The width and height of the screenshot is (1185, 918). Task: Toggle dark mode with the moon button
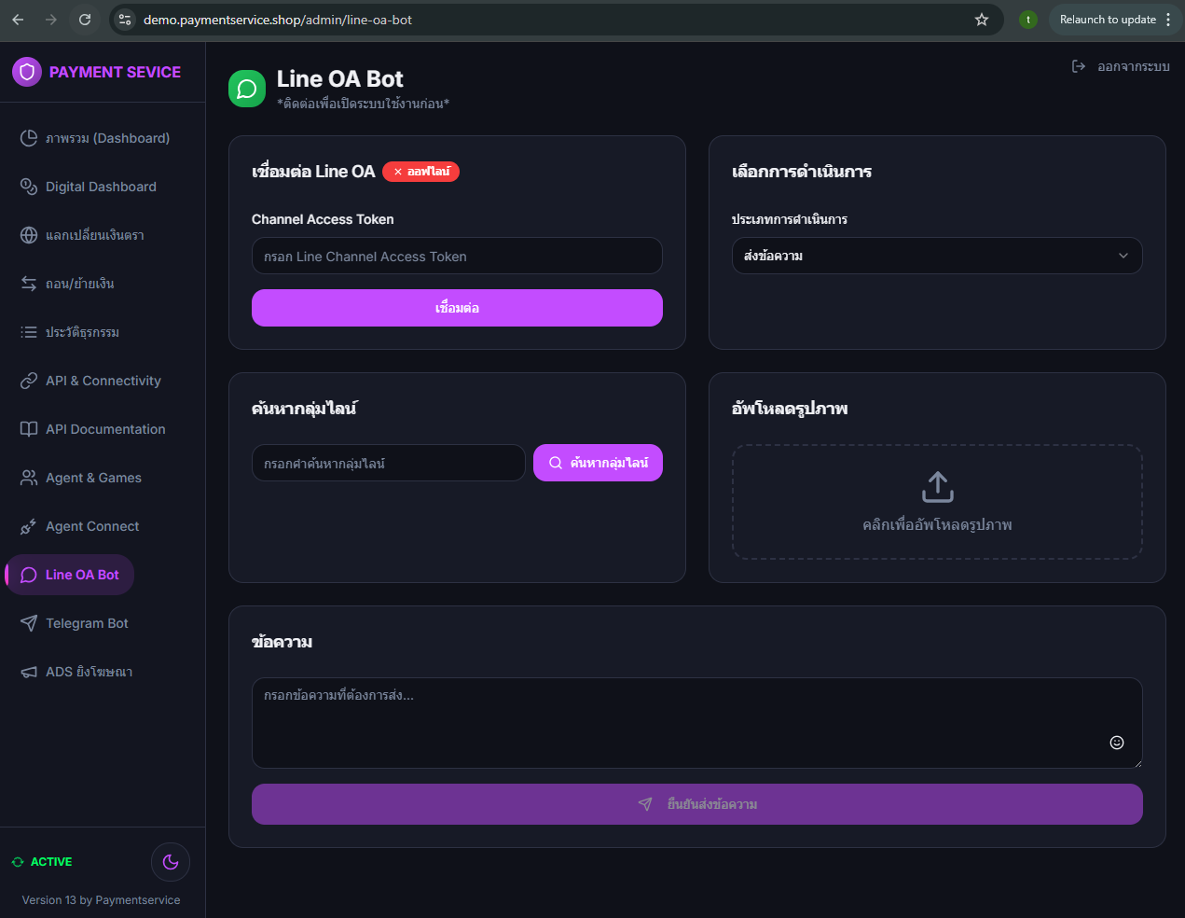point(171,862)
